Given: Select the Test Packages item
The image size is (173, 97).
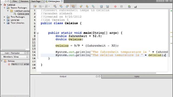Looking at the screenshot, I should (x=18, y=17).
